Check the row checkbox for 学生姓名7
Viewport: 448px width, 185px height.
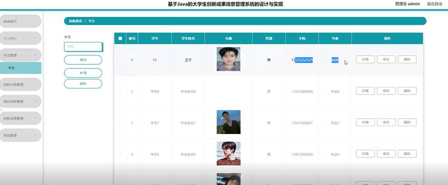[x=120, y=123]
